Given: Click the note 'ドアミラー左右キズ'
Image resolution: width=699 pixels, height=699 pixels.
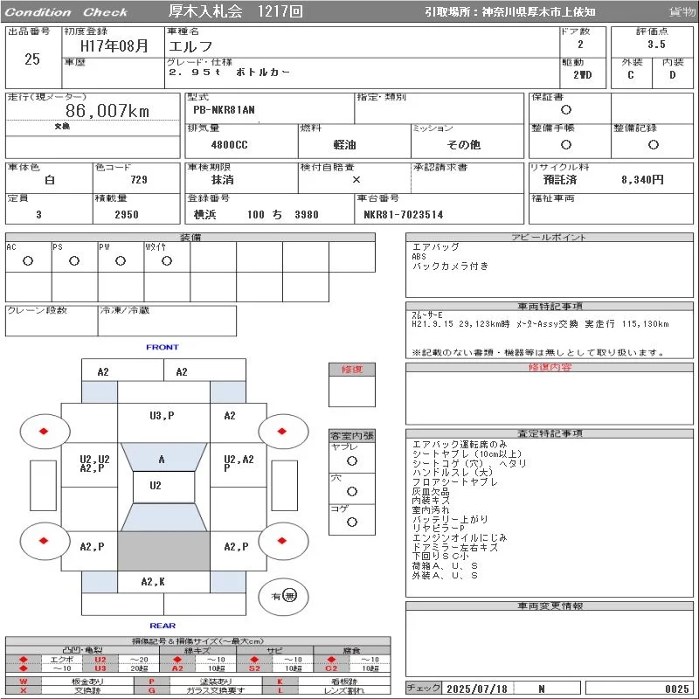Looking at the screenshot, I should pyautogui.click(x=455, y=548).
